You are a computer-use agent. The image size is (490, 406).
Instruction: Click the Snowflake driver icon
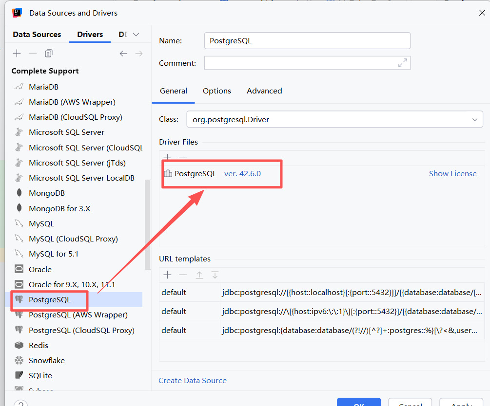(19, 360)
